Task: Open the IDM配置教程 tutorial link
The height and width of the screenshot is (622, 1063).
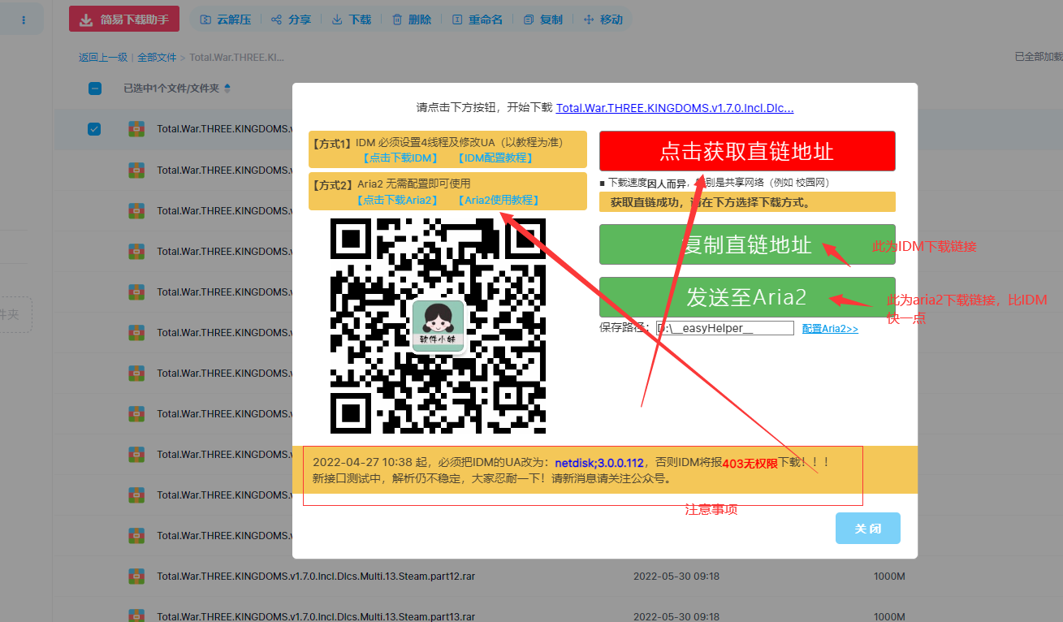Action: coord(495,158)
